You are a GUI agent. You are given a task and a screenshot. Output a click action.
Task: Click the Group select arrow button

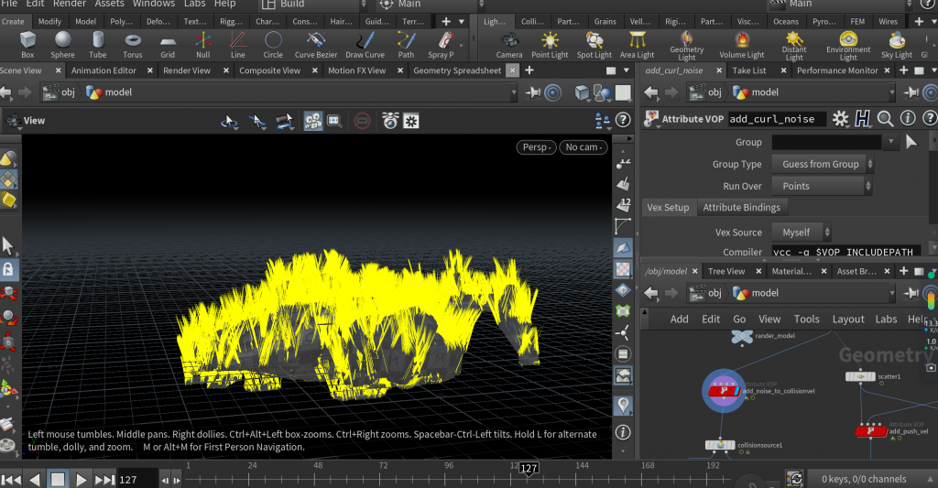911,142
